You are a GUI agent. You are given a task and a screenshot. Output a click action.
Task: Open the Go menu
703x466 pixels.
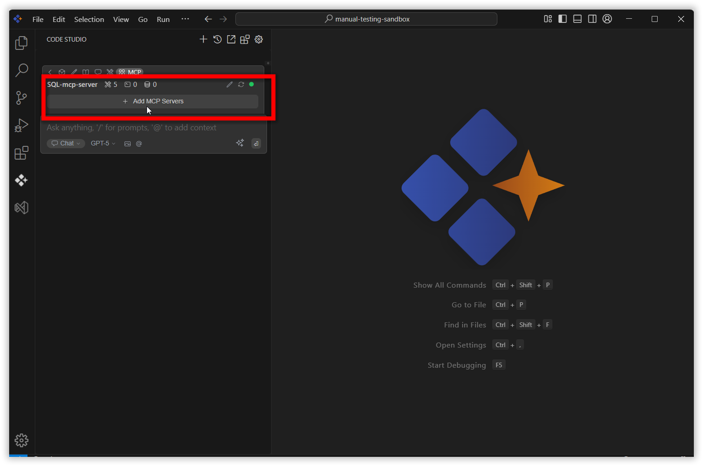[x=143, y=19]
